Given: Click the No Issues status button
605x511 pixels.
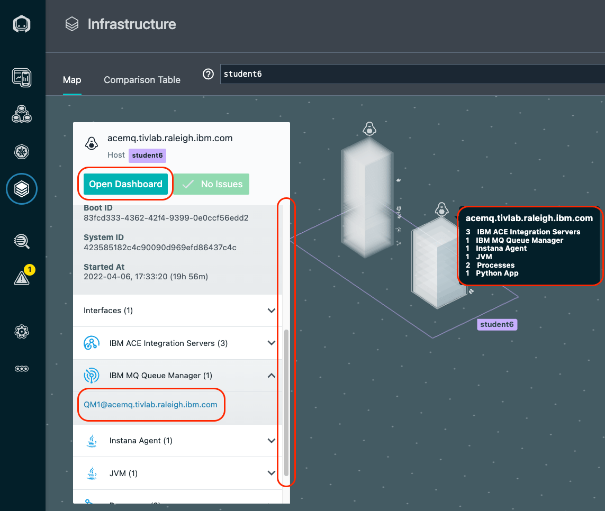Looking at the screenshot, I should [211, 184].
